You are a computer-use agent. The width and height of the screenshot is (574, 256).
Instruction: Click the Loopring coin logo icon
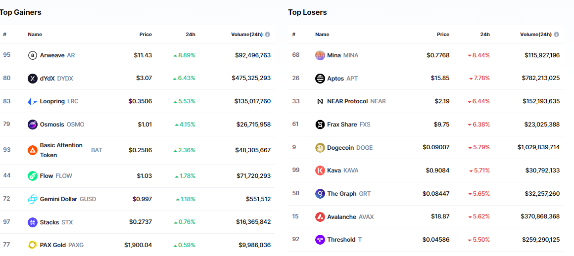pos(33,101)
